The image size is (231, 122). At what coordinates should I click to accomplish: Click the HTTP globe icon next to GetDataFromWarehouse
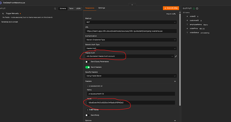pos(1,3)
